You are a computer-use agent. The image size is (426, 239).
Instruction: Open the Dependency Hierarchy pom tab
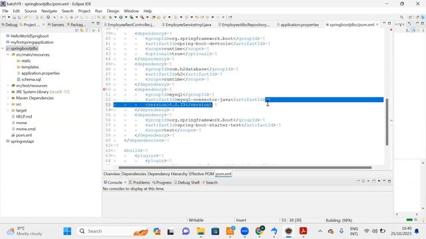click(x=168, y=174)
